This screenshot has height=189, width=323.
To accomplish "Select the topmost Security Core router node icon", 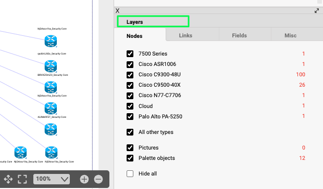I will tap(51, 41).
